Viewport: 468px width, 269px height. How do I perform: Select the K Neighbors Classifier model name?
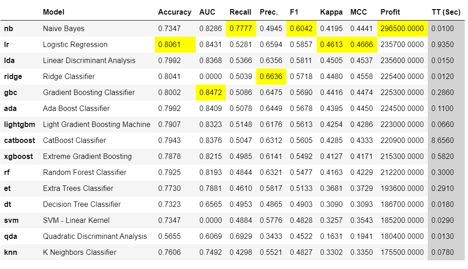(x=80, y=253)
